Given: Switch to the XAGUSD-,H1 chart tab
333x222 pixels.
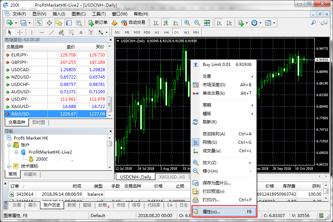Looking at the screenshot, I should tap(172, 177).
